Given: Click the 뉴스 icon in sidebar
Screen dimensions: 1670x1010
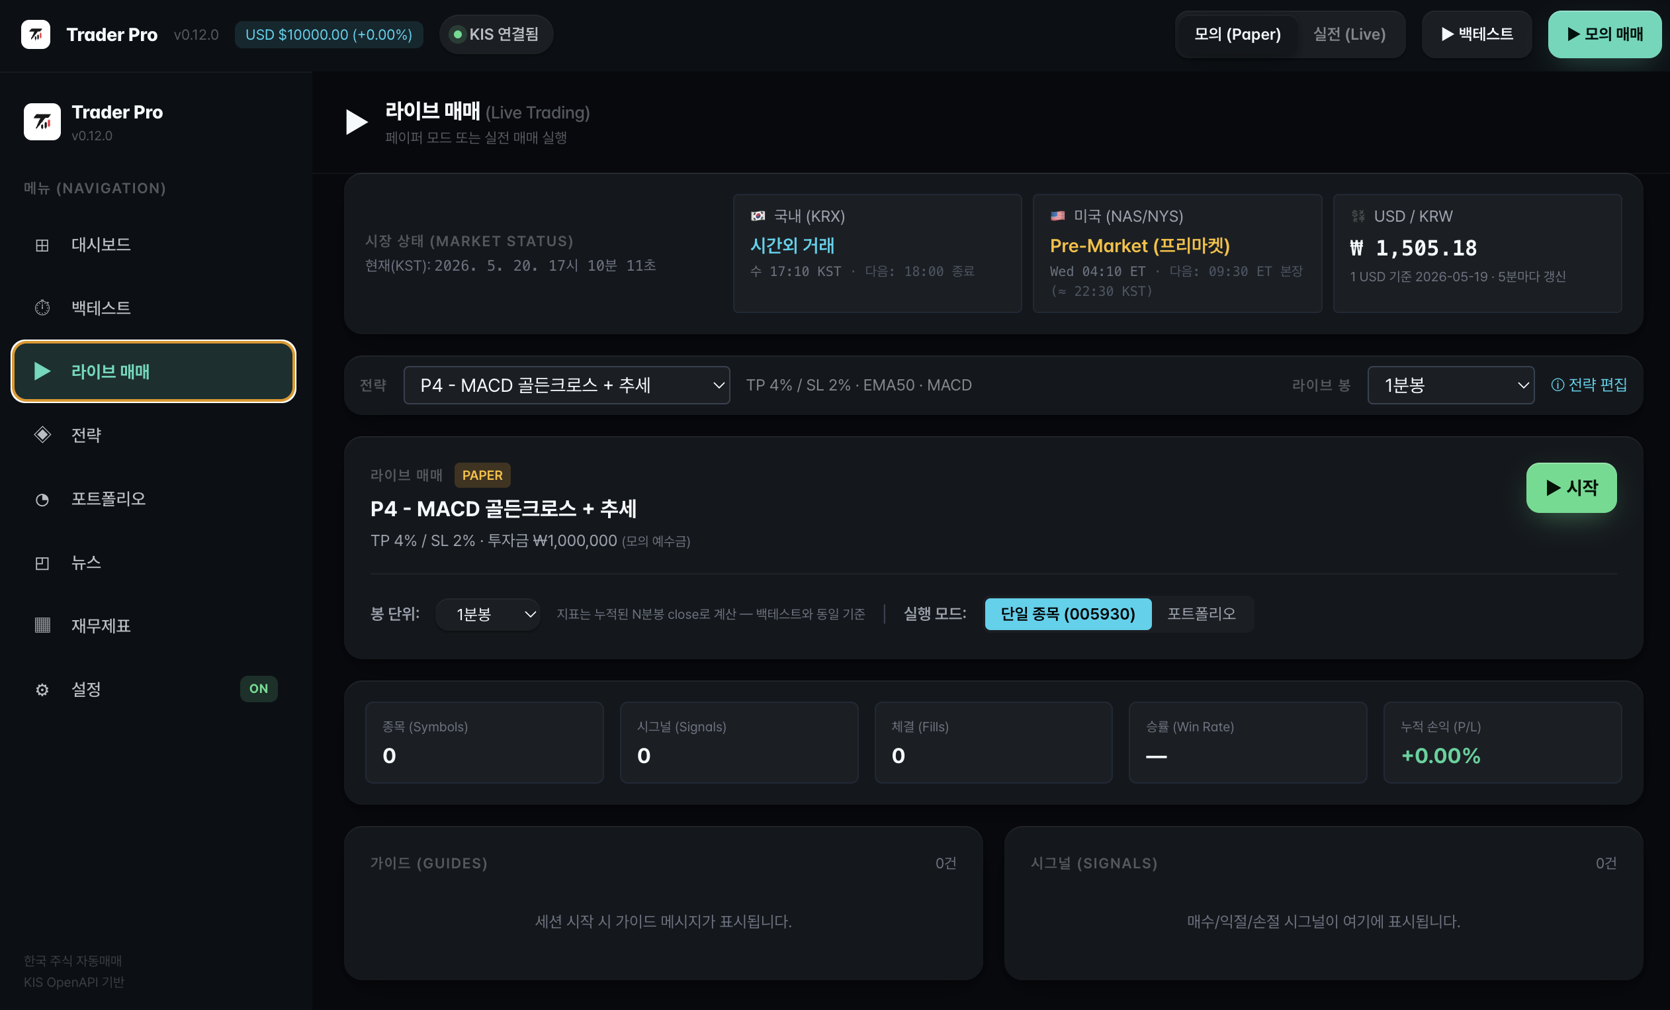Looking at the screenshot, I should tap(42, 563).
